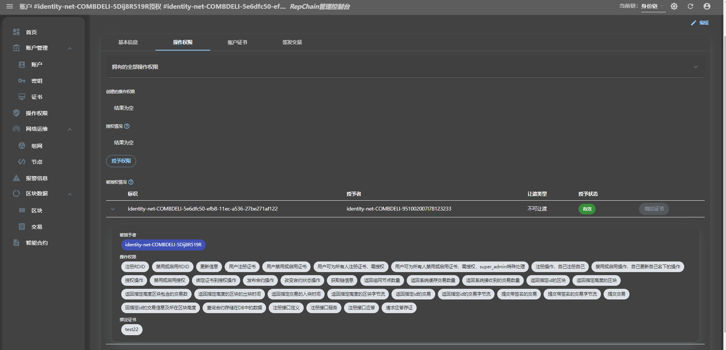Collapse the 网络运维 sidebar group
The image size is (726, 350).
pos(70,129)
